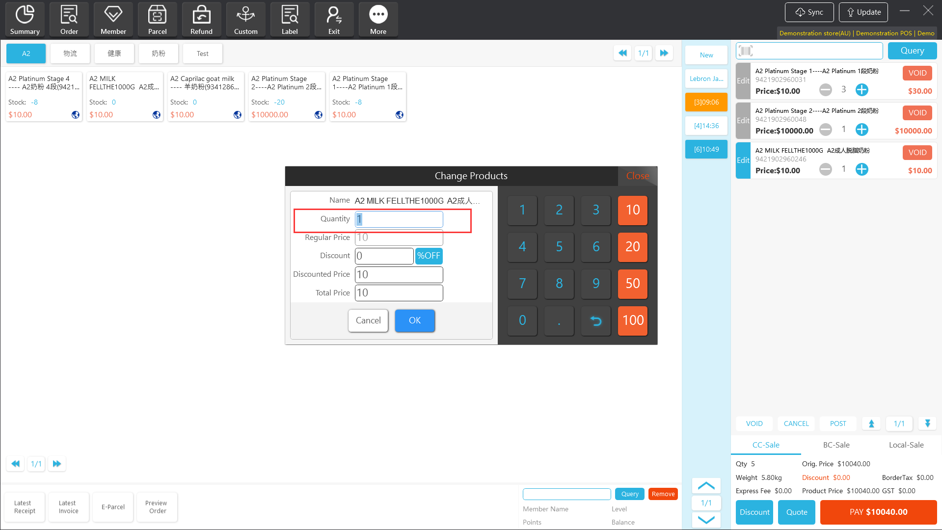Open the More options menu

coord(378,20)
